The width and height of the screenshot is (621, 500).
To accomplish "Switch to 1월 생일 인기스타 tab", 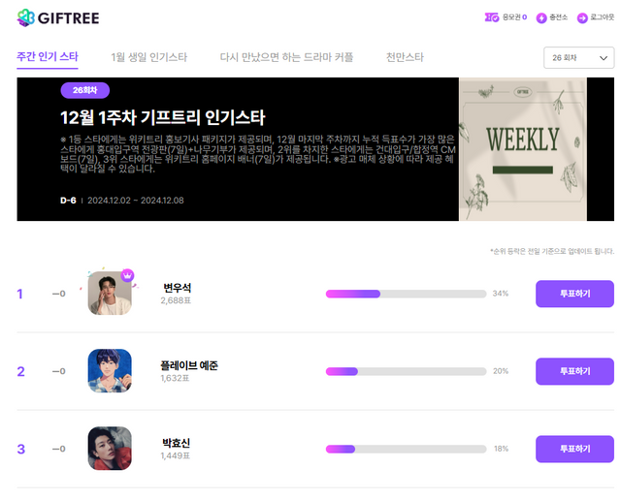I will [148, 57].
